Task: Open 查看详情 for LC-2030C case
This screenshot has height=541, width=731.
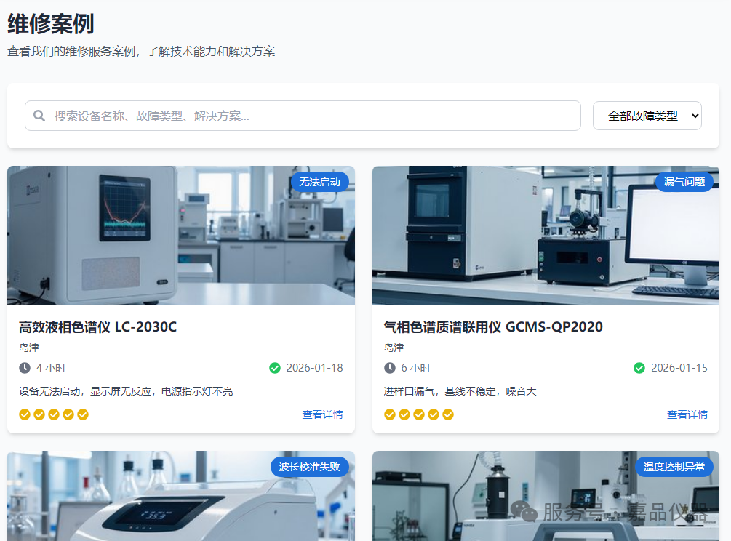Action: click(x=323, y=414)
